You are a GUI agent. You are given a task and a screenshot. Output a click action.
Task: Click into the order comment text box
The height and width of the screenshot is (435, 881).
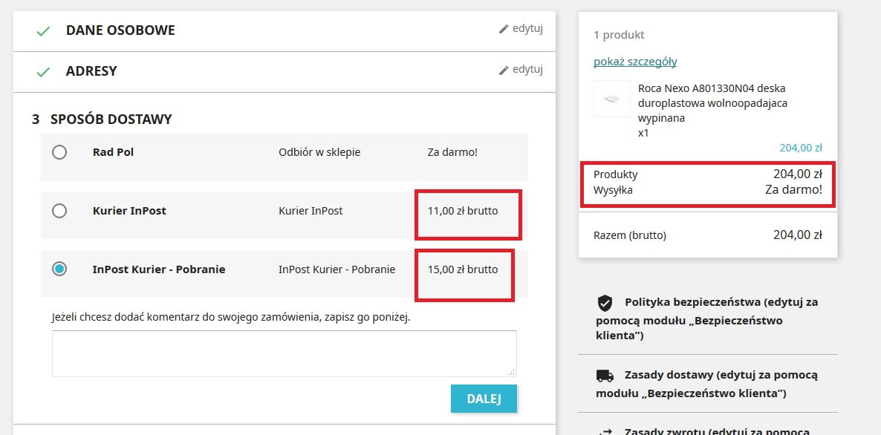284,353
